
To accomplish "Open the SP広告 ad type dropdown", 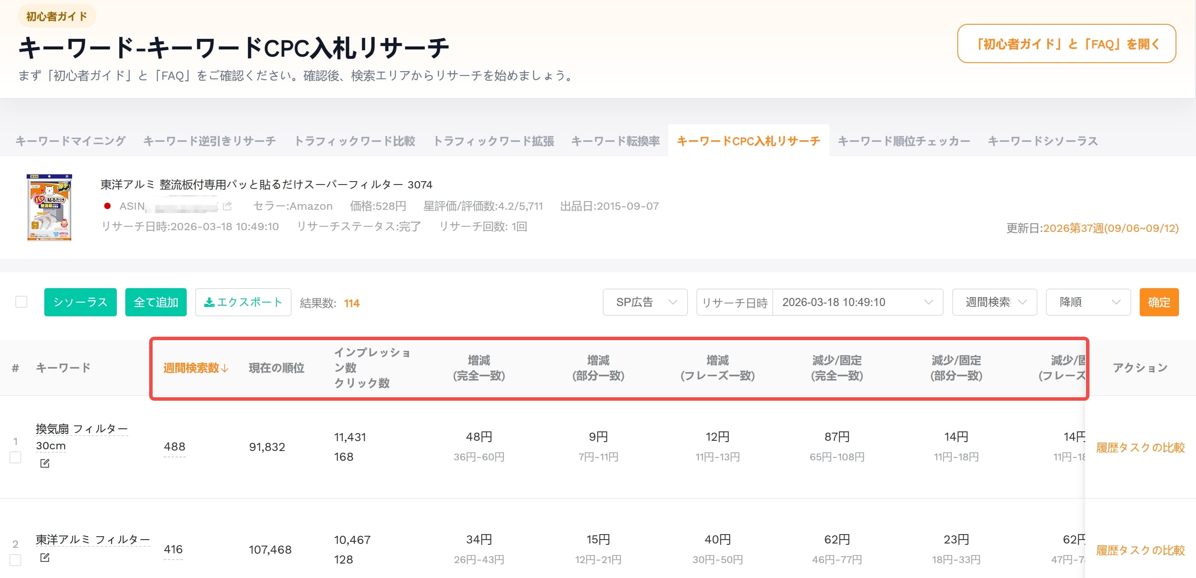I will (645, 302).
